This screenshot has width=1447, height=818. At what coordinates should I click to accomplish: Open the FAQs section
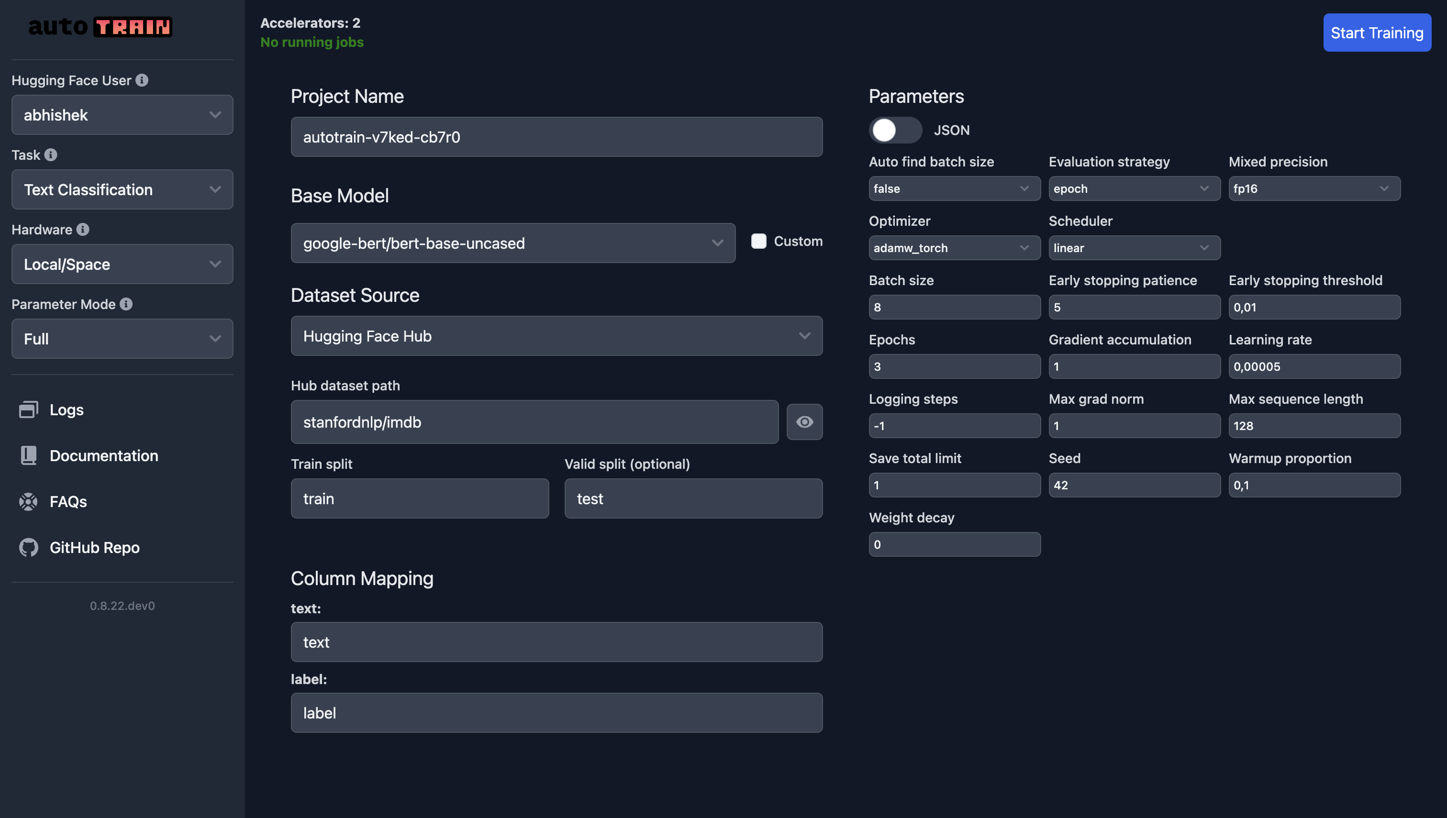(x=67, y=501)
